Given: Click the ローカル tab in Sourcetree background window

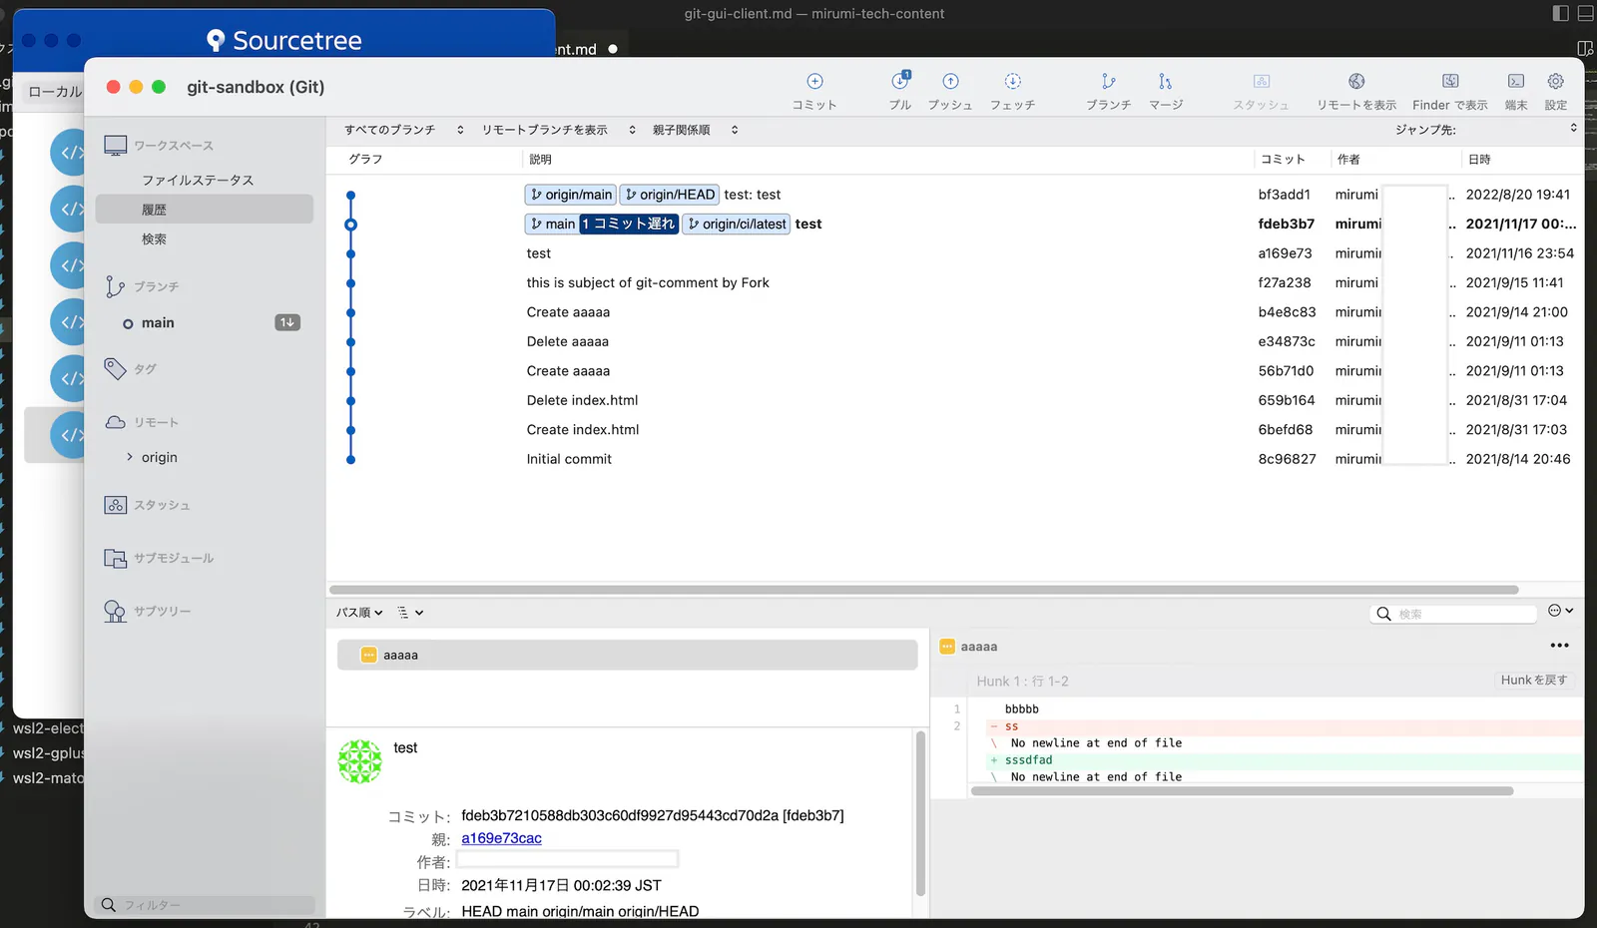Looking at the screenshot, I should pyautogui.click(x=55, y=92).
